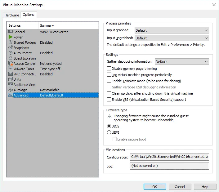219x192 pixels.
Task: Click the Guest Isolation lock icon
Action: 11,58
